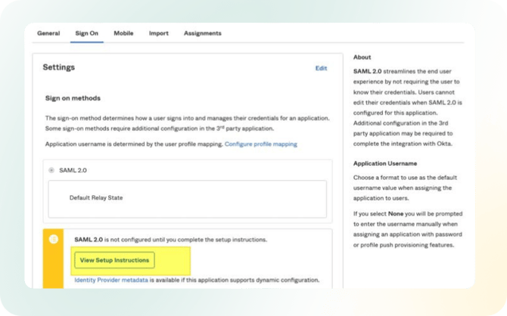
Task: Click the SAML 2.0 not configured message
Action: click(171, 240)
